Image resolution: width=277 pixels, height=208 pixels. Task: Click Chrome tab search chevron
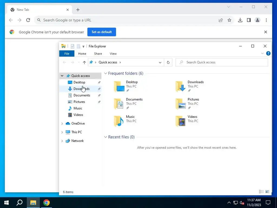[x=228, y=7]
